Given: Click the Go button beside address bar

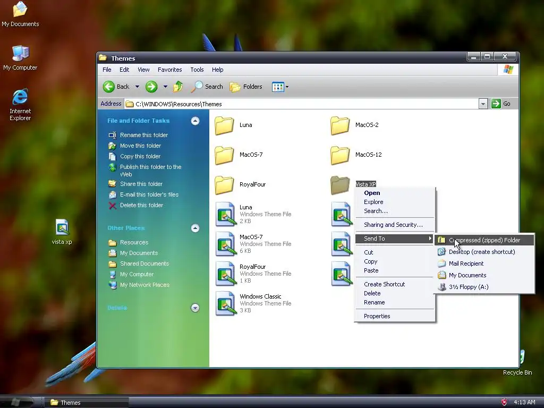Looking at the screenshot, I should [x=501, y=104].
